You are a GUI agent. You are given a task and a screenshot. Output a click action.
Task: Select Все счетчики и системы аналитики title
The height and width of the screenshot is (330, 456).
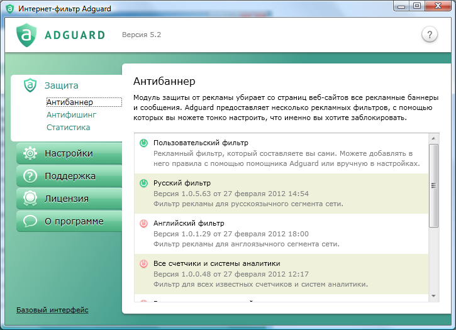tap(217, 263)
